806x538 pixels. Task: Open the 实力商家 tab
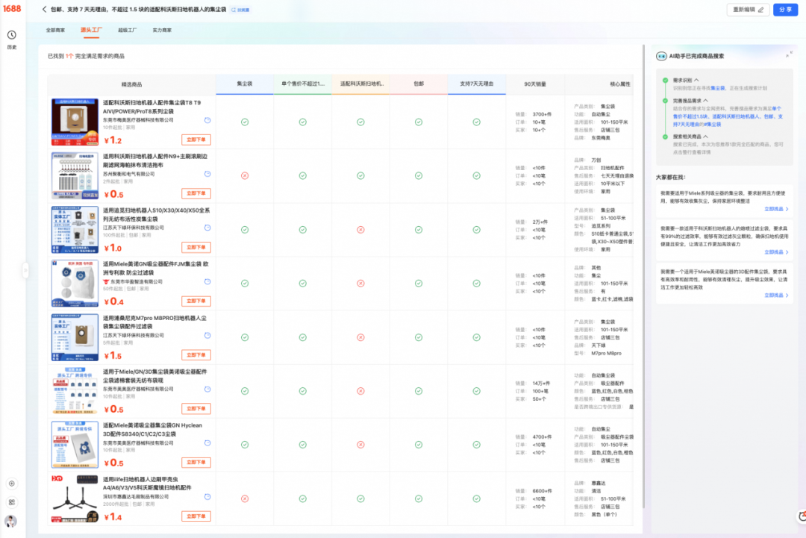click(x=162, y=31)
